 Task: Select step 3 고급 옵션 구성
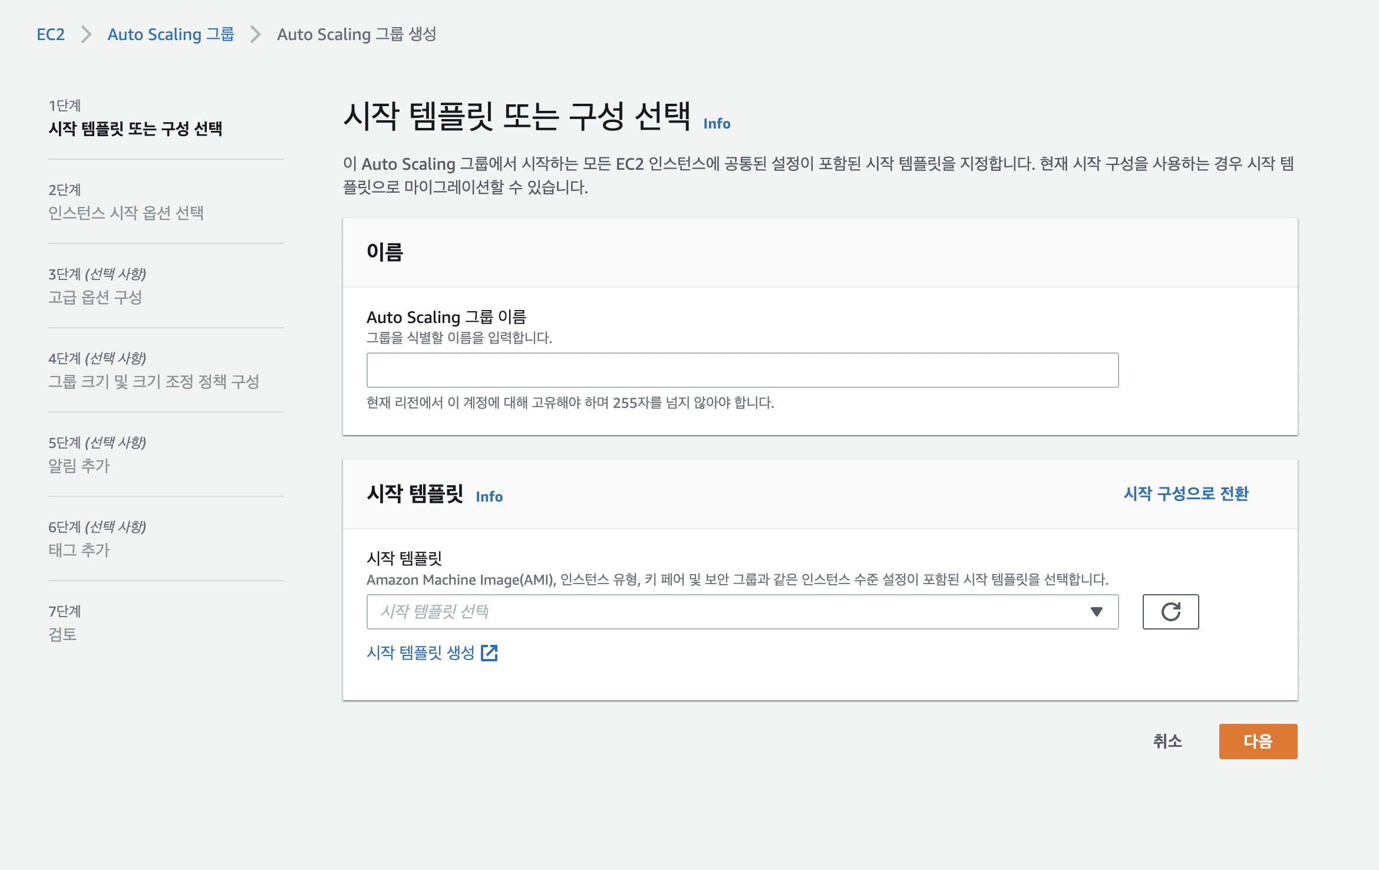[x=95, y=297]
